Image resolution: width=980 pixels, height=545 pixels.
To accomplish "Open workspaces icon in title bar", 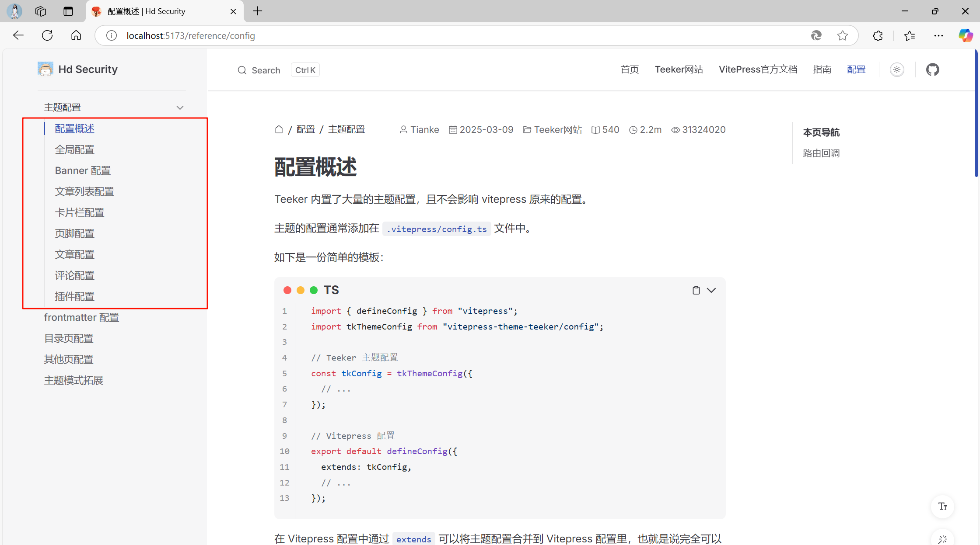I will 41,11.
